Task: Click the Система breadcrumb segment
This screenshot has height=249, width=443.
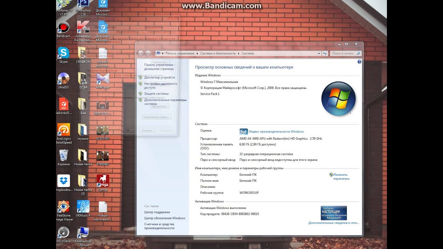Action: [x=248, y=54]
